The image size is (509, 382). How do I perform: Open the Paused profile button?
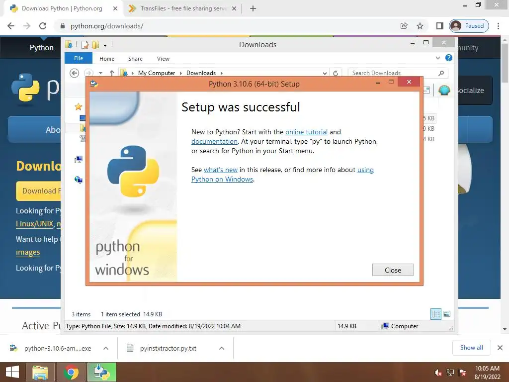(x=469, y=26)
